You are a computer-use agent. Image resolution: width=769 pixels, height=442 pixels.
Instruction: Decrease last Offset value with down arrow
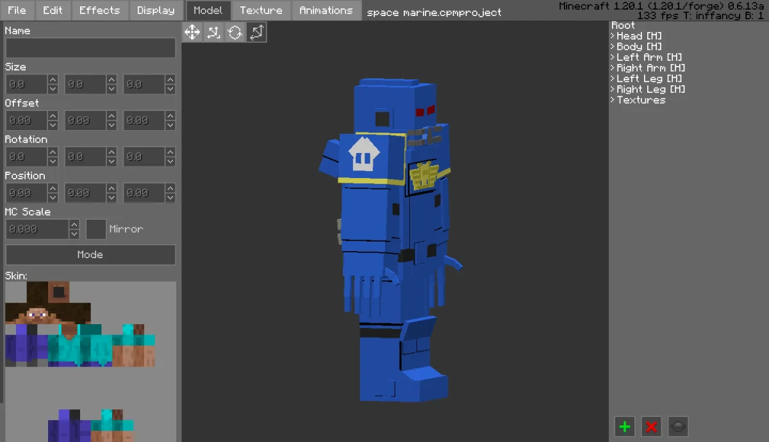pos(170,126)
